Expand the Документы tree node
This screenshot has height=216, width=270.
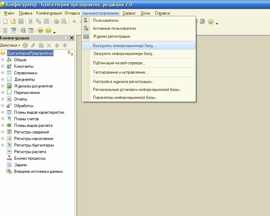point(2,79)
